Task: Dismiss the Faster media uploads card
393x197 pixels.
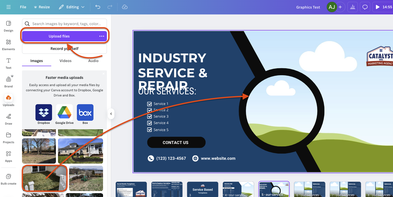Action: (x=104, y=74)
